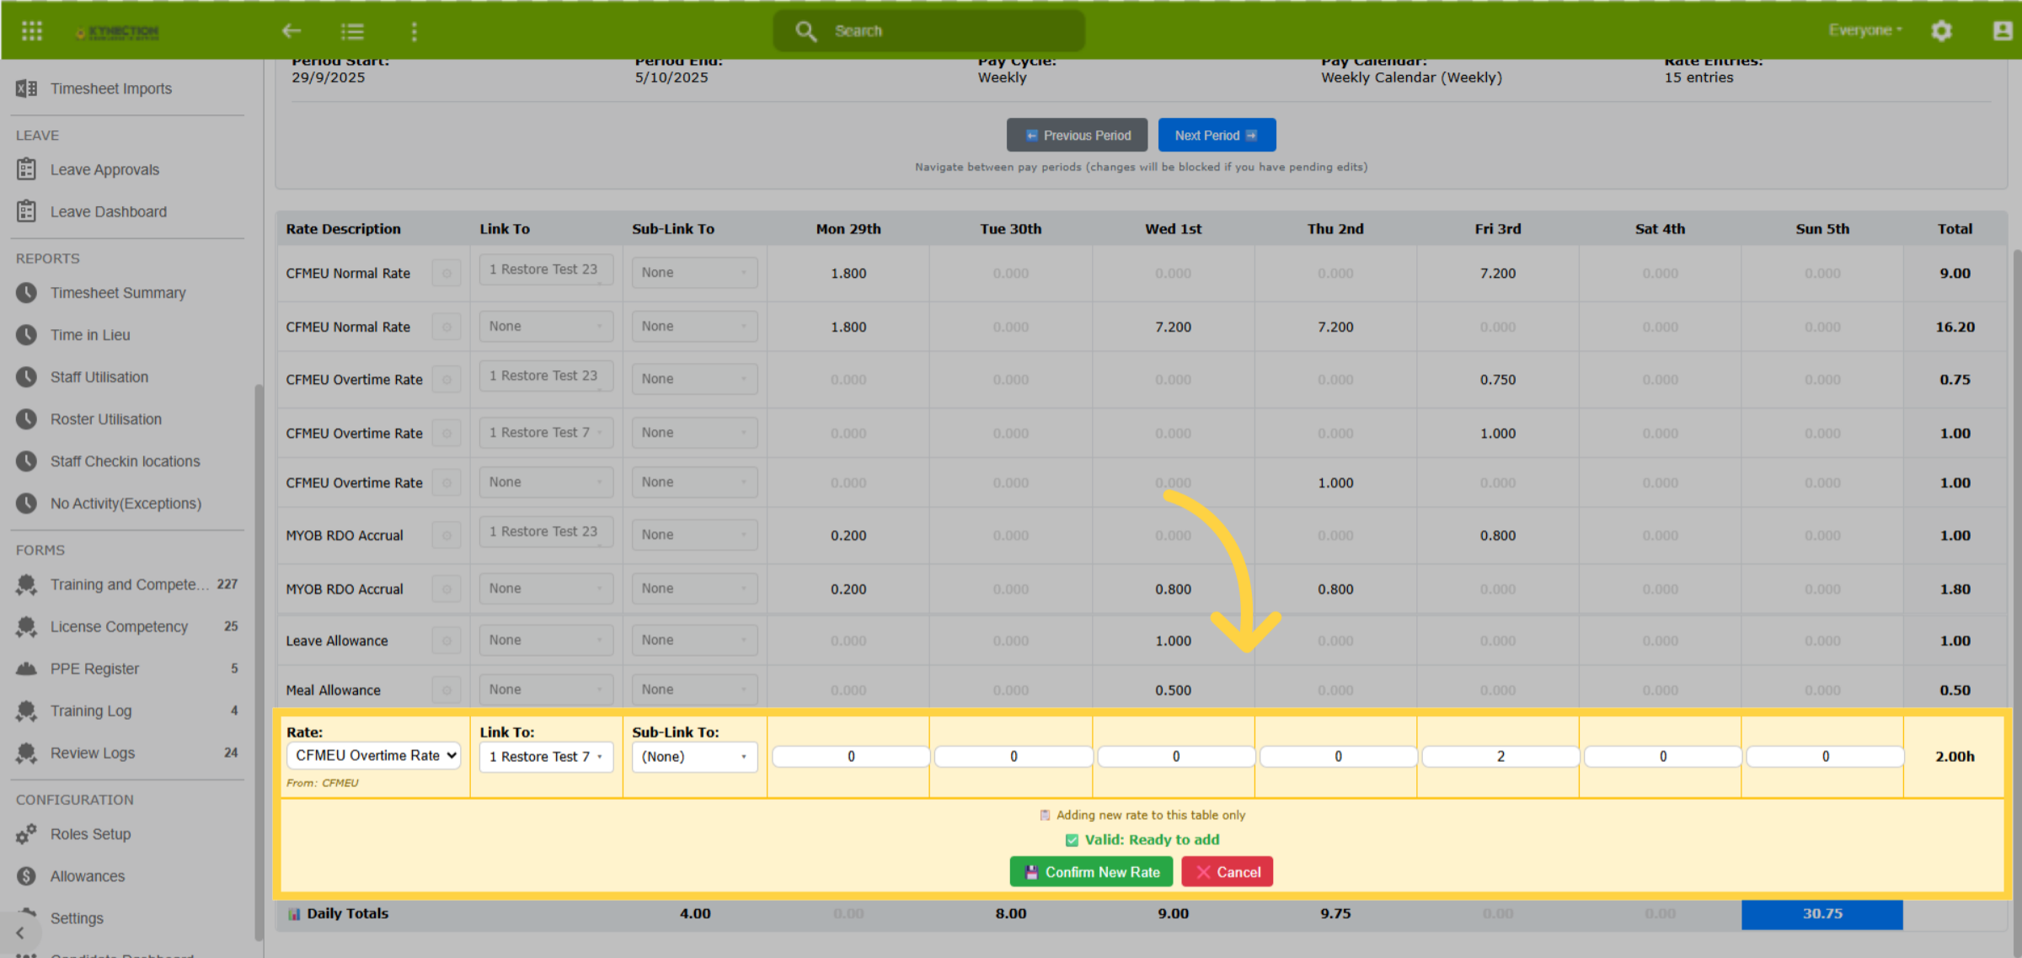Collapse sidebar with the left chevron
The height and width of the screenshot is (958, 2022).
click(x=20, y=933)
